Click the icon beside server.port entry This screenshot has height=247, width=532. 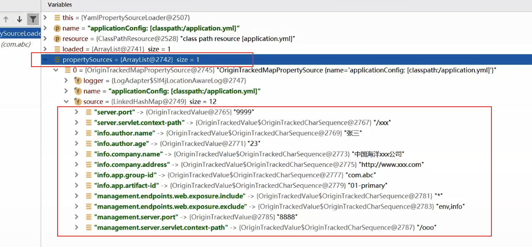point(89,112)
